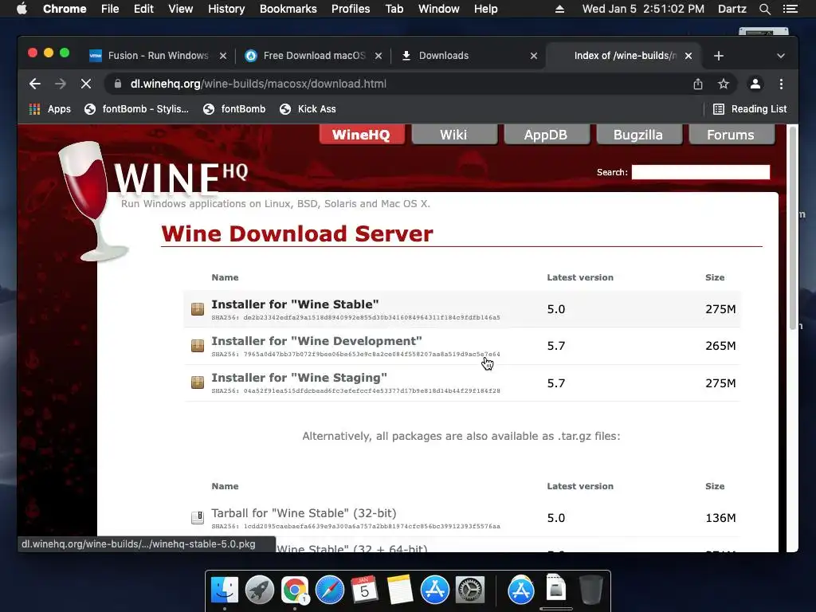This screenshot has width=816, height=612.
Task: Open the Apps bookmark shortcut
Action: click(50, 108)
